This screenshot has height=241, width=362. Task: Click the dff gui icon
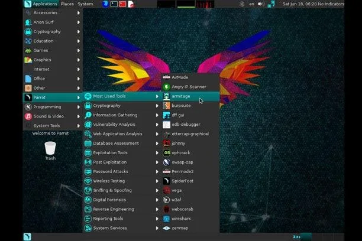(166, 115)
